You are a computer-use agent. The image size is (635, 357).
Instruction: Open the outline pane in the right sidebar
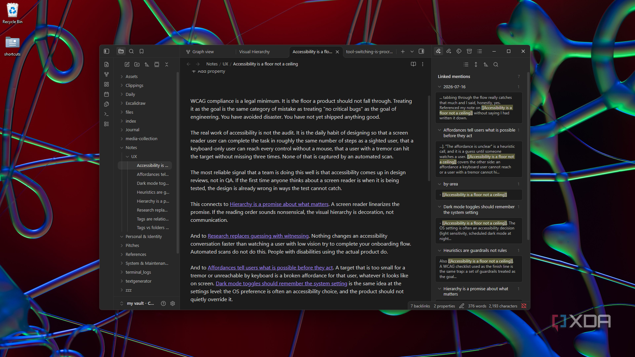click(480, 51)
